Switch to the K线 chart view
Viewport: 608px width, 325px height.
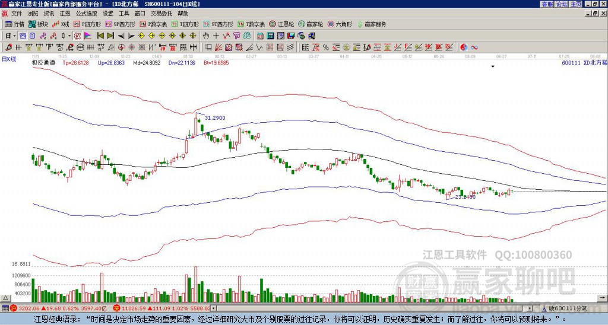pyautogui.click(x=62, y=24)
